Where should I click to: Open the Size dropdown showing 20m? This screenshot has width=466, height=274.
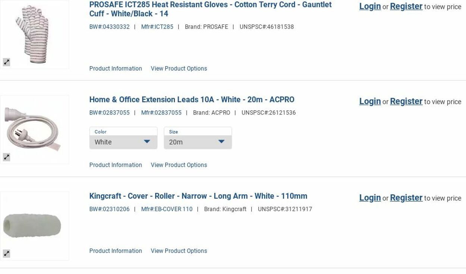click(x=198, y=142)
